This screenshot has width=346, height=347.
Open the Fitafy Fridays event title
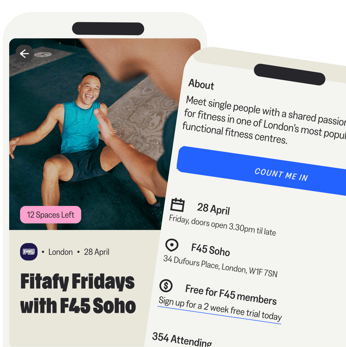(78, 294)
